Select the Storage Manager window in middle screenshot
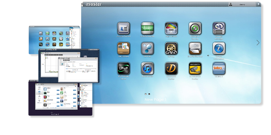Viewport: 271px width, 135px height. 78,70
